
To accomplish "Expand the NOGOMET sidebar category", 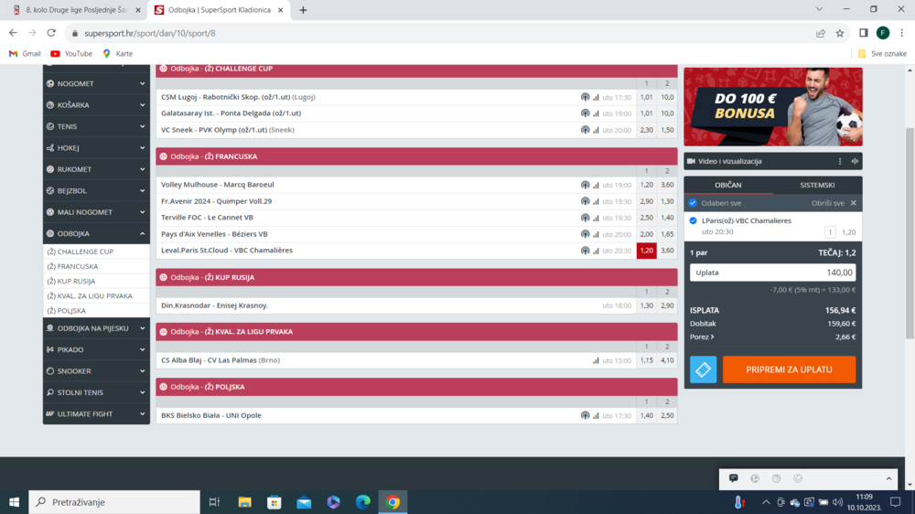I will (96, 83).
